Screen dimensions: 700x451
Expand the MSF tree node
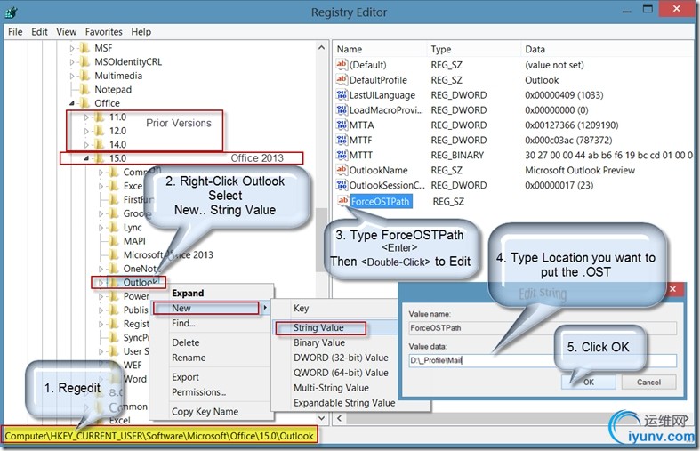click(x=72, y=48)
